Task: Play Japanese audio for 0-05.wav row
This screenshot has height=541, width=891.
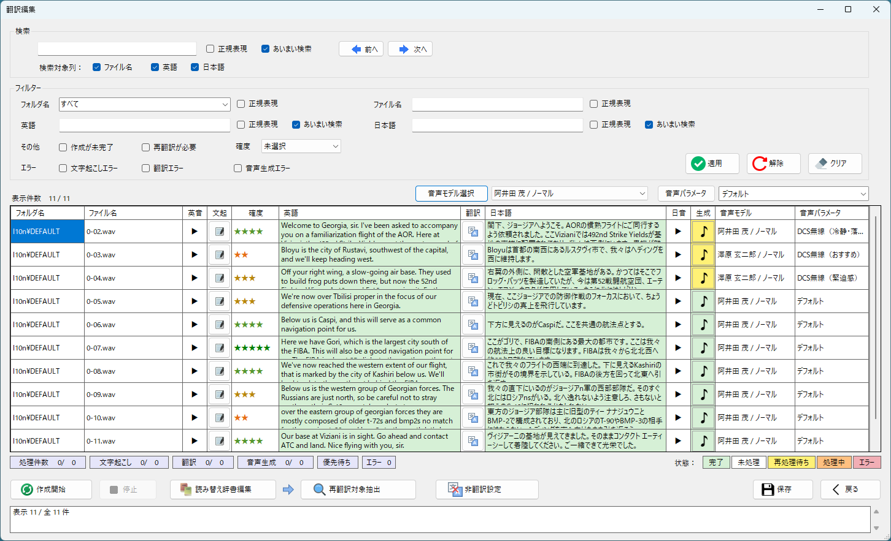Action: 678,301
